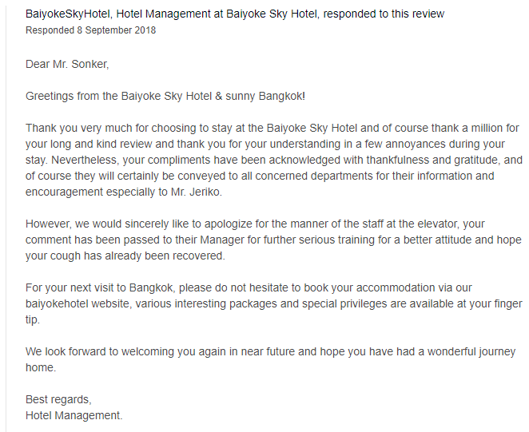Click the word 'home.' line
Screen dimensions: 529x432
coord(41,367)
